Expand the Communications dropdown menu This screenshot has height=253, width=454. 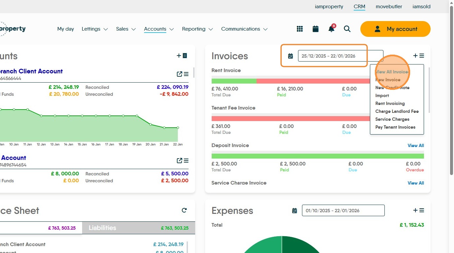pyautogui.click(x=244, y=29)
